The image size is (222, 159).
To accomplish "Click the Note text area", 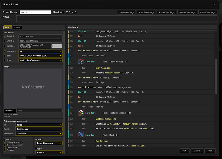I will coord(117,19).
